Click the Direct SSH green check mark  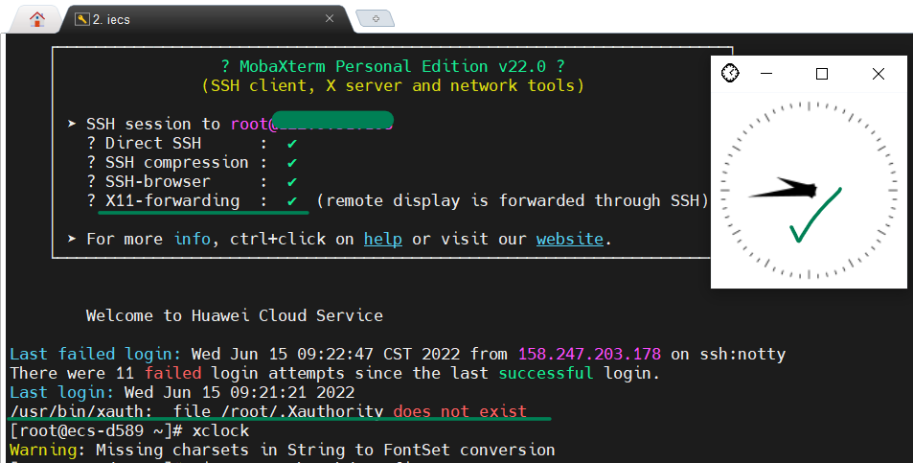click(x=292, y=143)
